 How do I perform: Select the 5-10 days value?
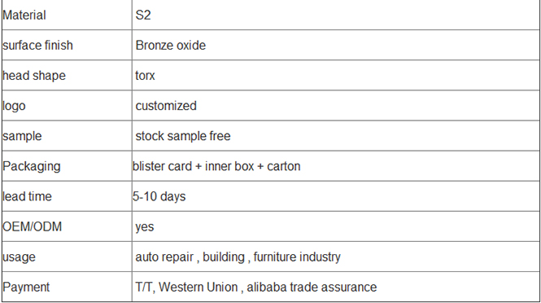point(159,196)
